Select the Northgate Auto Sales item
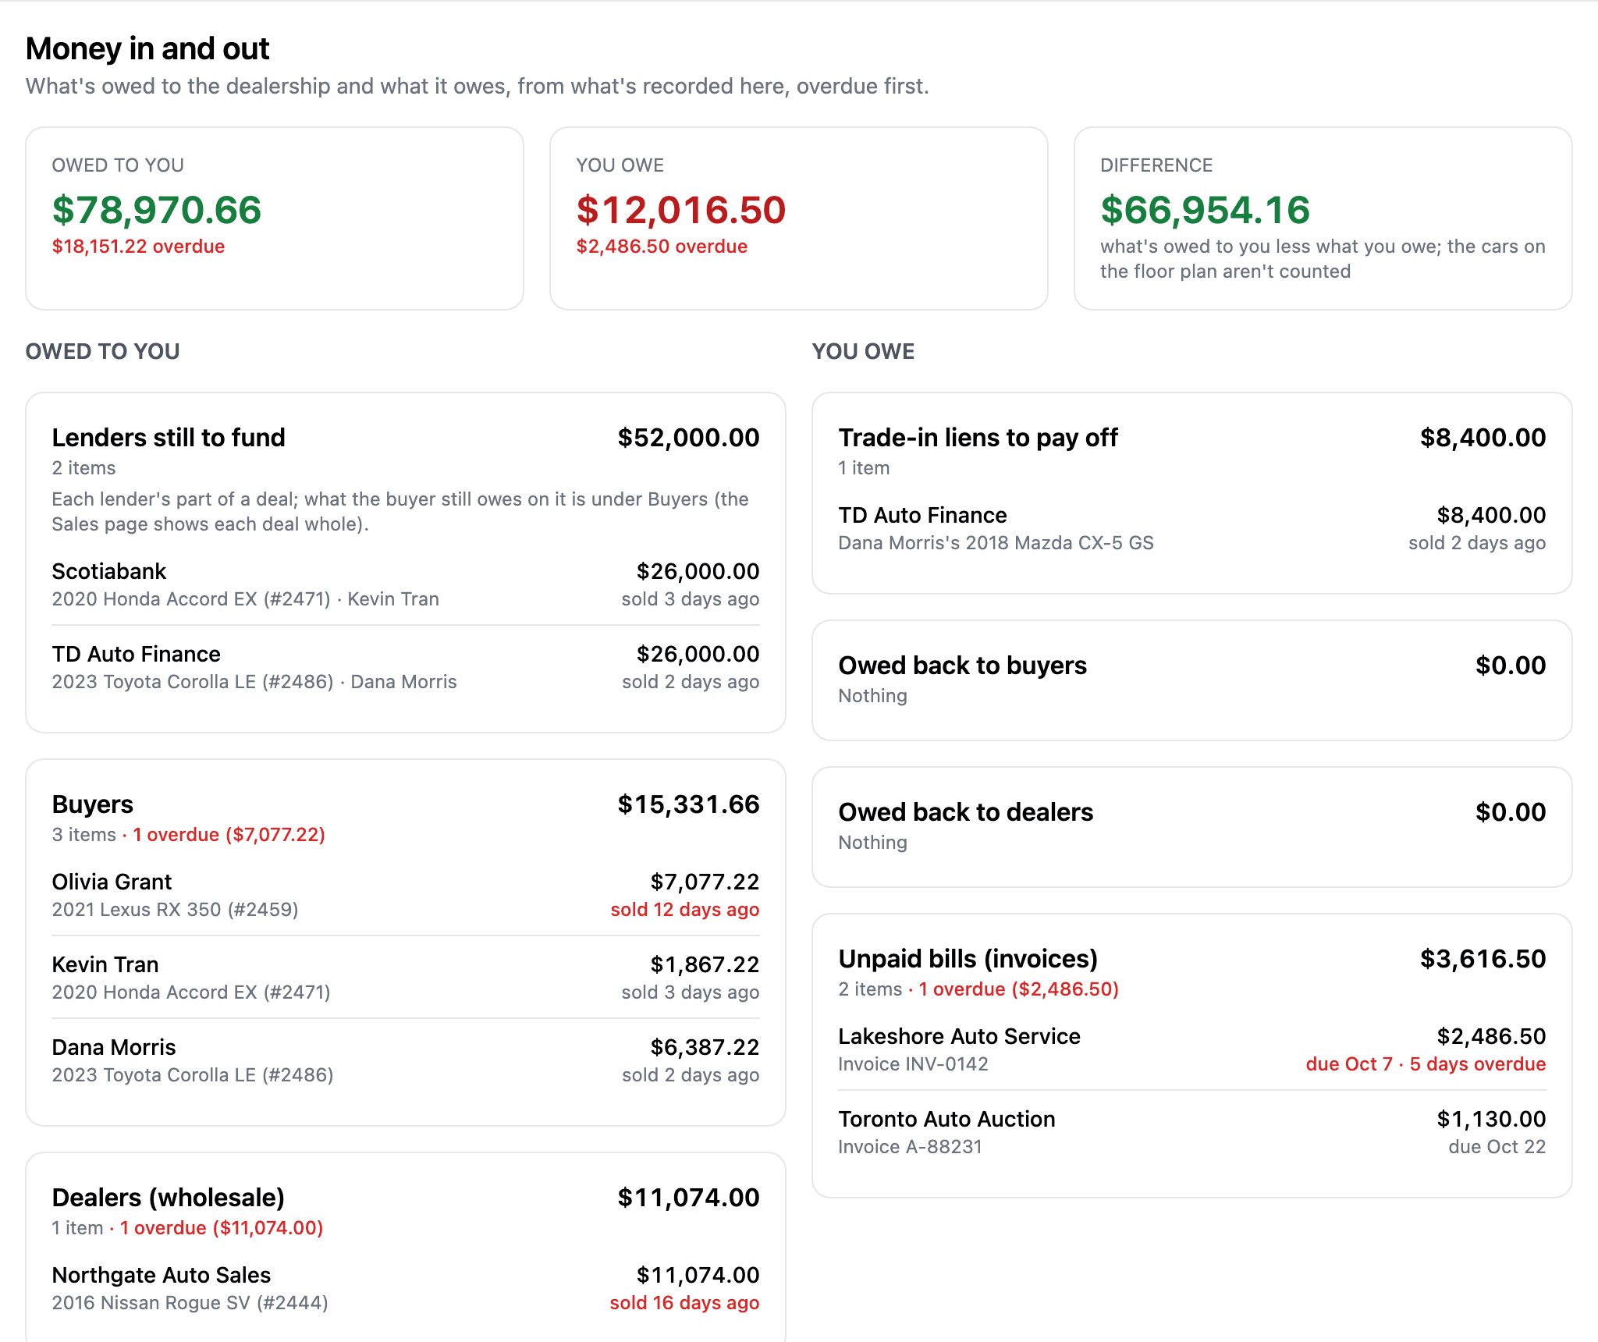The image size is (1598, 1342). 405,1288
